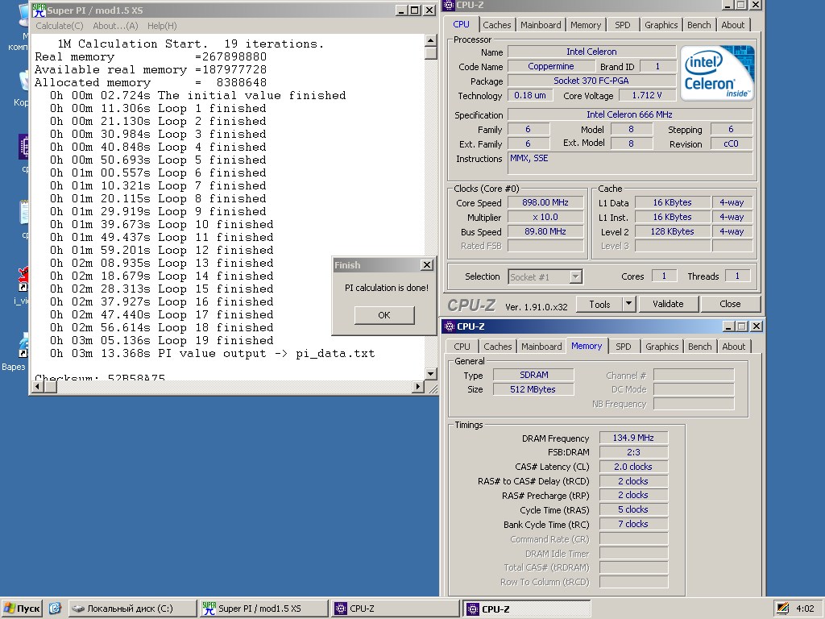
Task: Click the Memory Type SDRAM field
Action: pos(533,375)
